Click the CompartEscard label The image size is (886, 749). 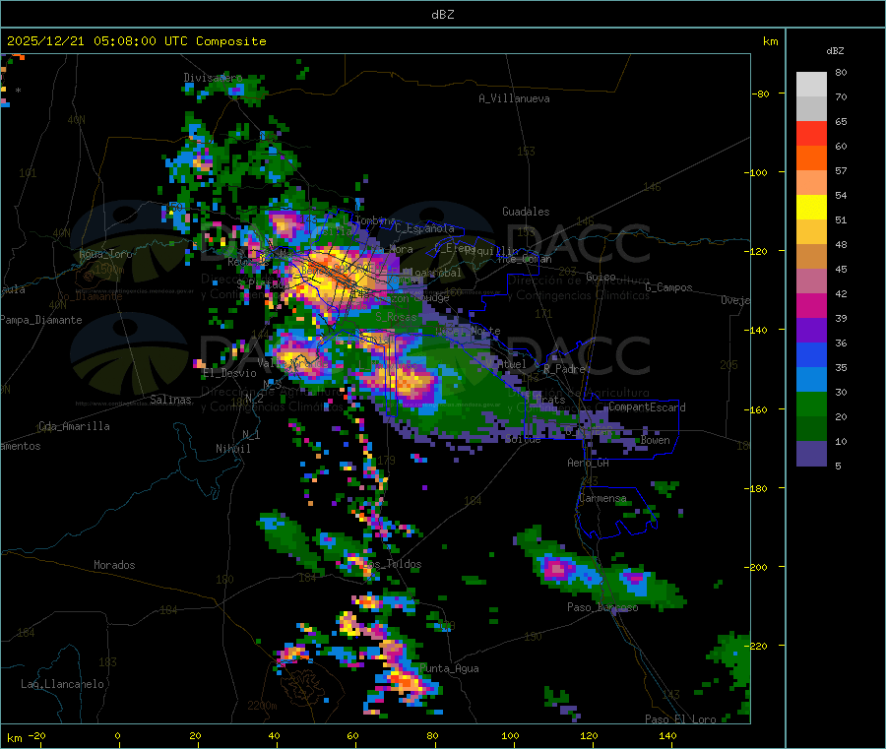pyautogui.click(x=648, y=406)
